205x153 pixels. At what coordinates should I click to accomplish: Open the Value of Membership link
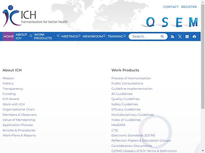tap(19, 120)
